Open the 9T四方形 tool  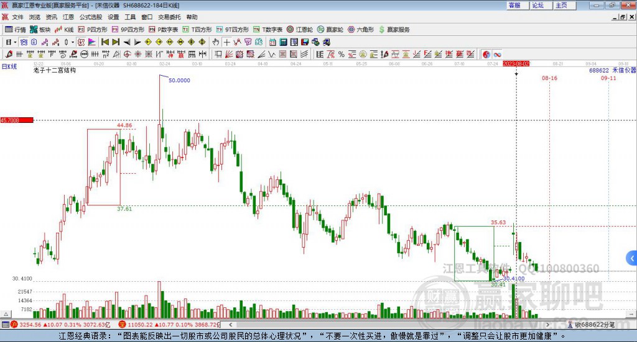click(233, 30)
